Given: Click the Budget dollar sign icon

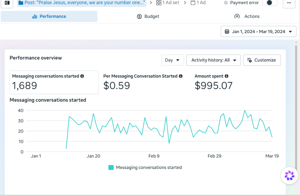Looking at the screenshot, I should (x=139, y=17).
